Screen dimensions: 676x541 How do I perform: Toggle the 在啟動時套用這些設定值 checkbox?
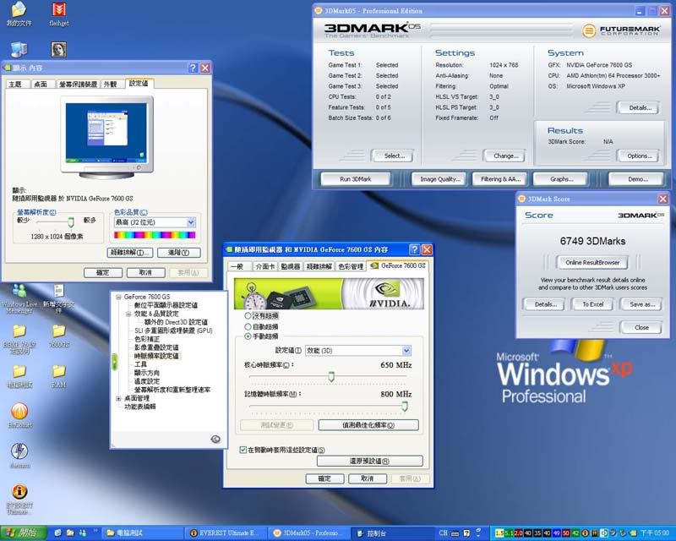[243, 450]
